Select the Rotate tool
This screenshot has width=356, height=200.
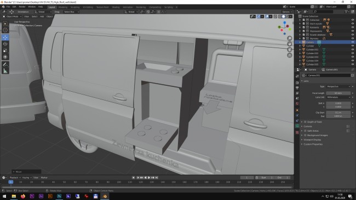pos(5,44)
